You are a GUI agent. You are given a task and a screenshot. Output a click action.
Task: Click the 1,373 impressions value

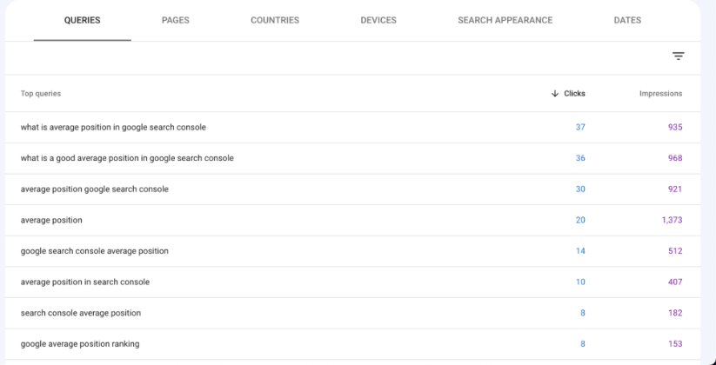[x=673, y=221]
